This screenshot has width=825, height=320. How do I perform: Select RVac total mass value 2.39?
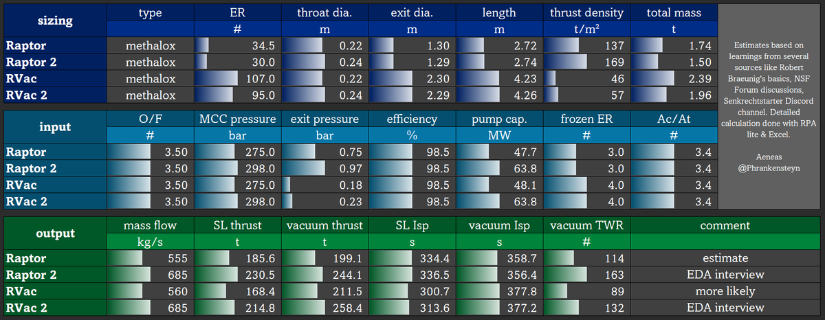point(673,78)
